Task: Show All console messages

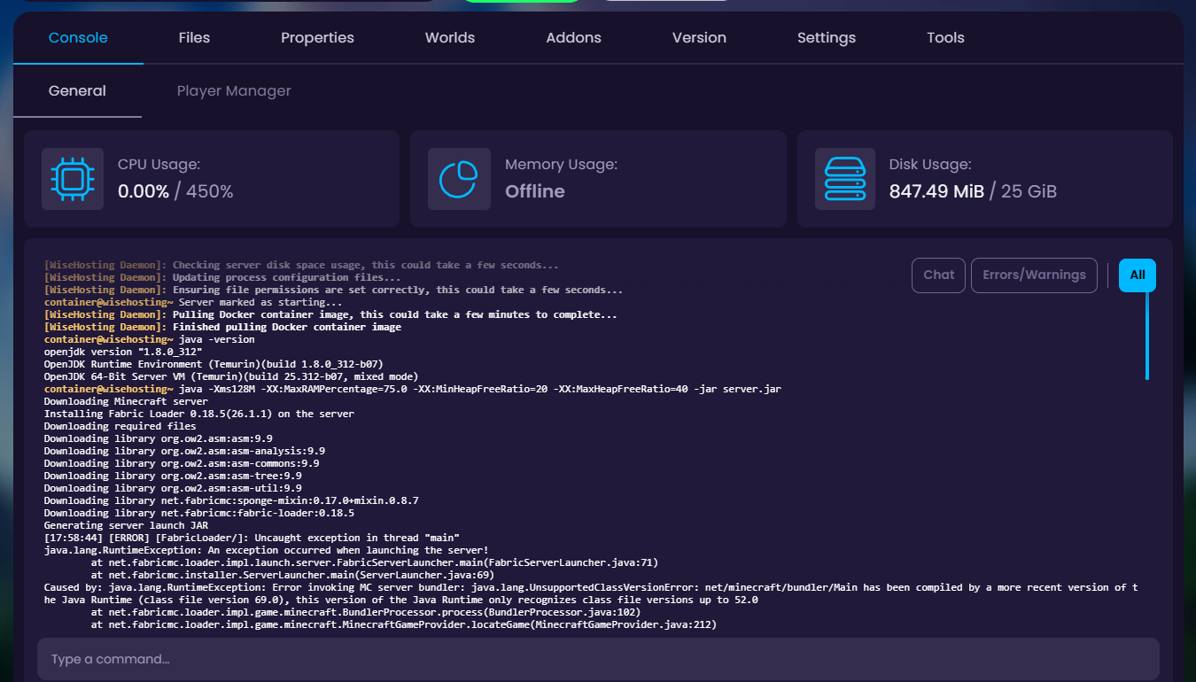Action: (x=1138, y=275)
